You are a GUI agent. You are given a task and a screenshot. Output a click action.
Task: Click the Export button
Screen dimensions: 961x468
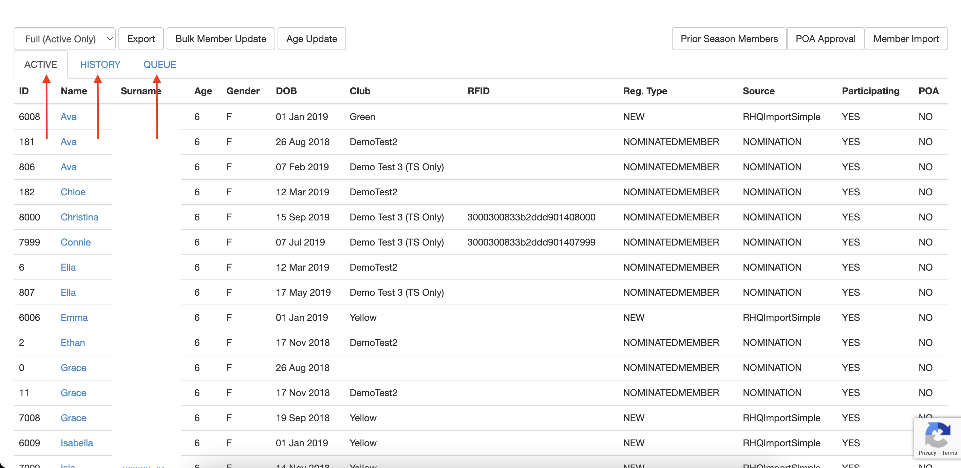[141, 39]
